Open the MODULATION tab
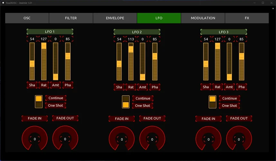The image size is (276, 161). pos(203,18)
